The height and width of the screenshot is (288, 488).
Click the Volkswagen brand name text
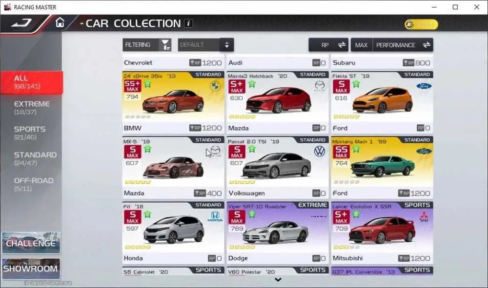coord(246,193)
